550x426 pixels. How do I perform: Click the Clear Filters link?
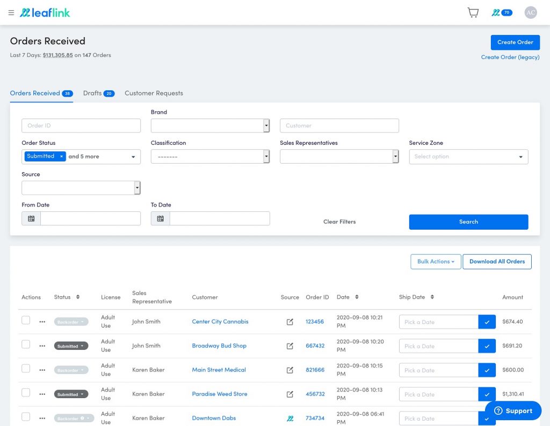[x=339, y=222]
